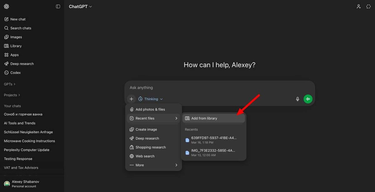Click 'Personal account' label under profile name

pyautogui.click(x=24, y=186)
